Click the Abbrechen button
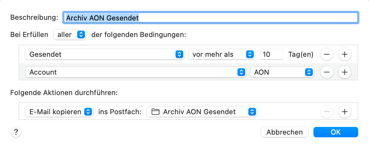The image size is (369, 148). pos(285,132)
